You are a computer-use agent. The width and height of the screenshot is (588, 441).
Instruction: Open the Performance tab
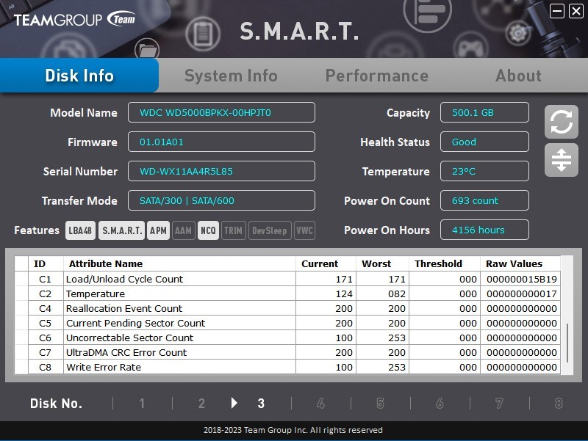coord(377,76)
